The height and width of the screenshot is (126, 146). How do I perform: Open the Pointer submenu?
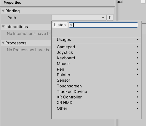pos(97,75)
